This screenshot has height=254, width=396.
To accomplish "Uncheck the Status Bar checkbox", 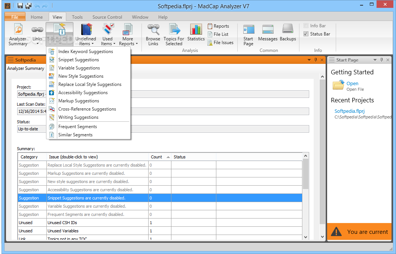I will [306, 34].
